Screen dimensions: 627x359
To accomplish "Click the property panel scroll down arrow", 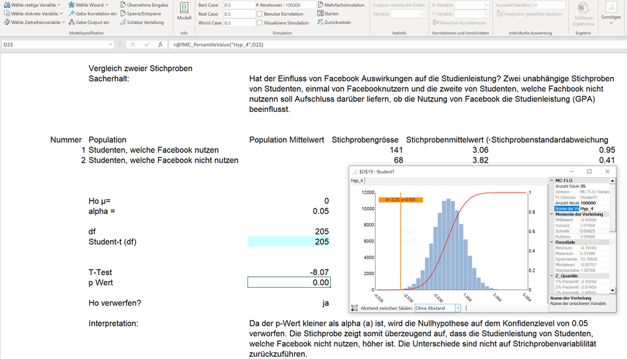I will (612, 290).
